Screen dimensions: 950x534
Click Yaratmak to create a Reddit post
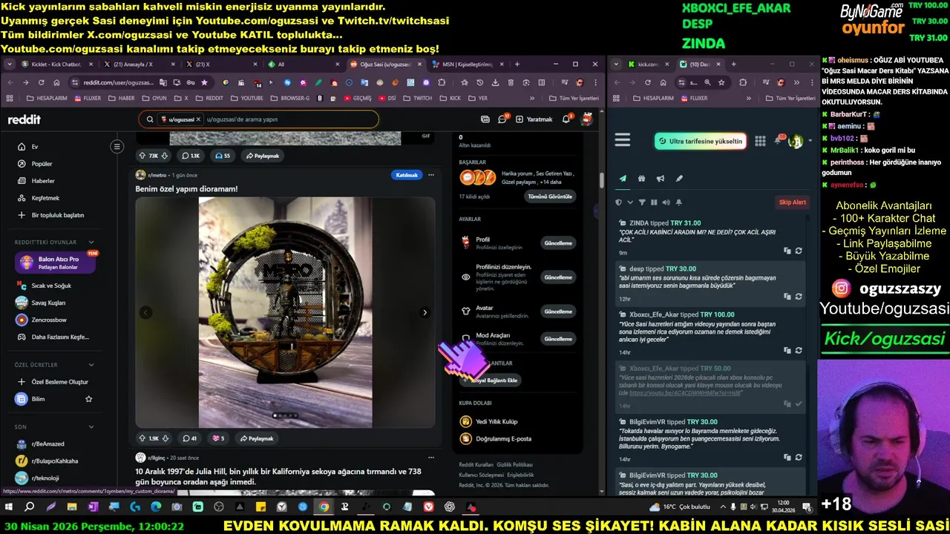click(534, 119)
